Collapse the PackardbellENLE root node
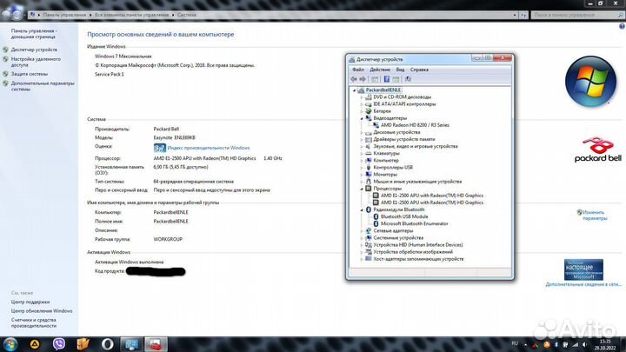626x352 pixels. (x=354, y=90)
